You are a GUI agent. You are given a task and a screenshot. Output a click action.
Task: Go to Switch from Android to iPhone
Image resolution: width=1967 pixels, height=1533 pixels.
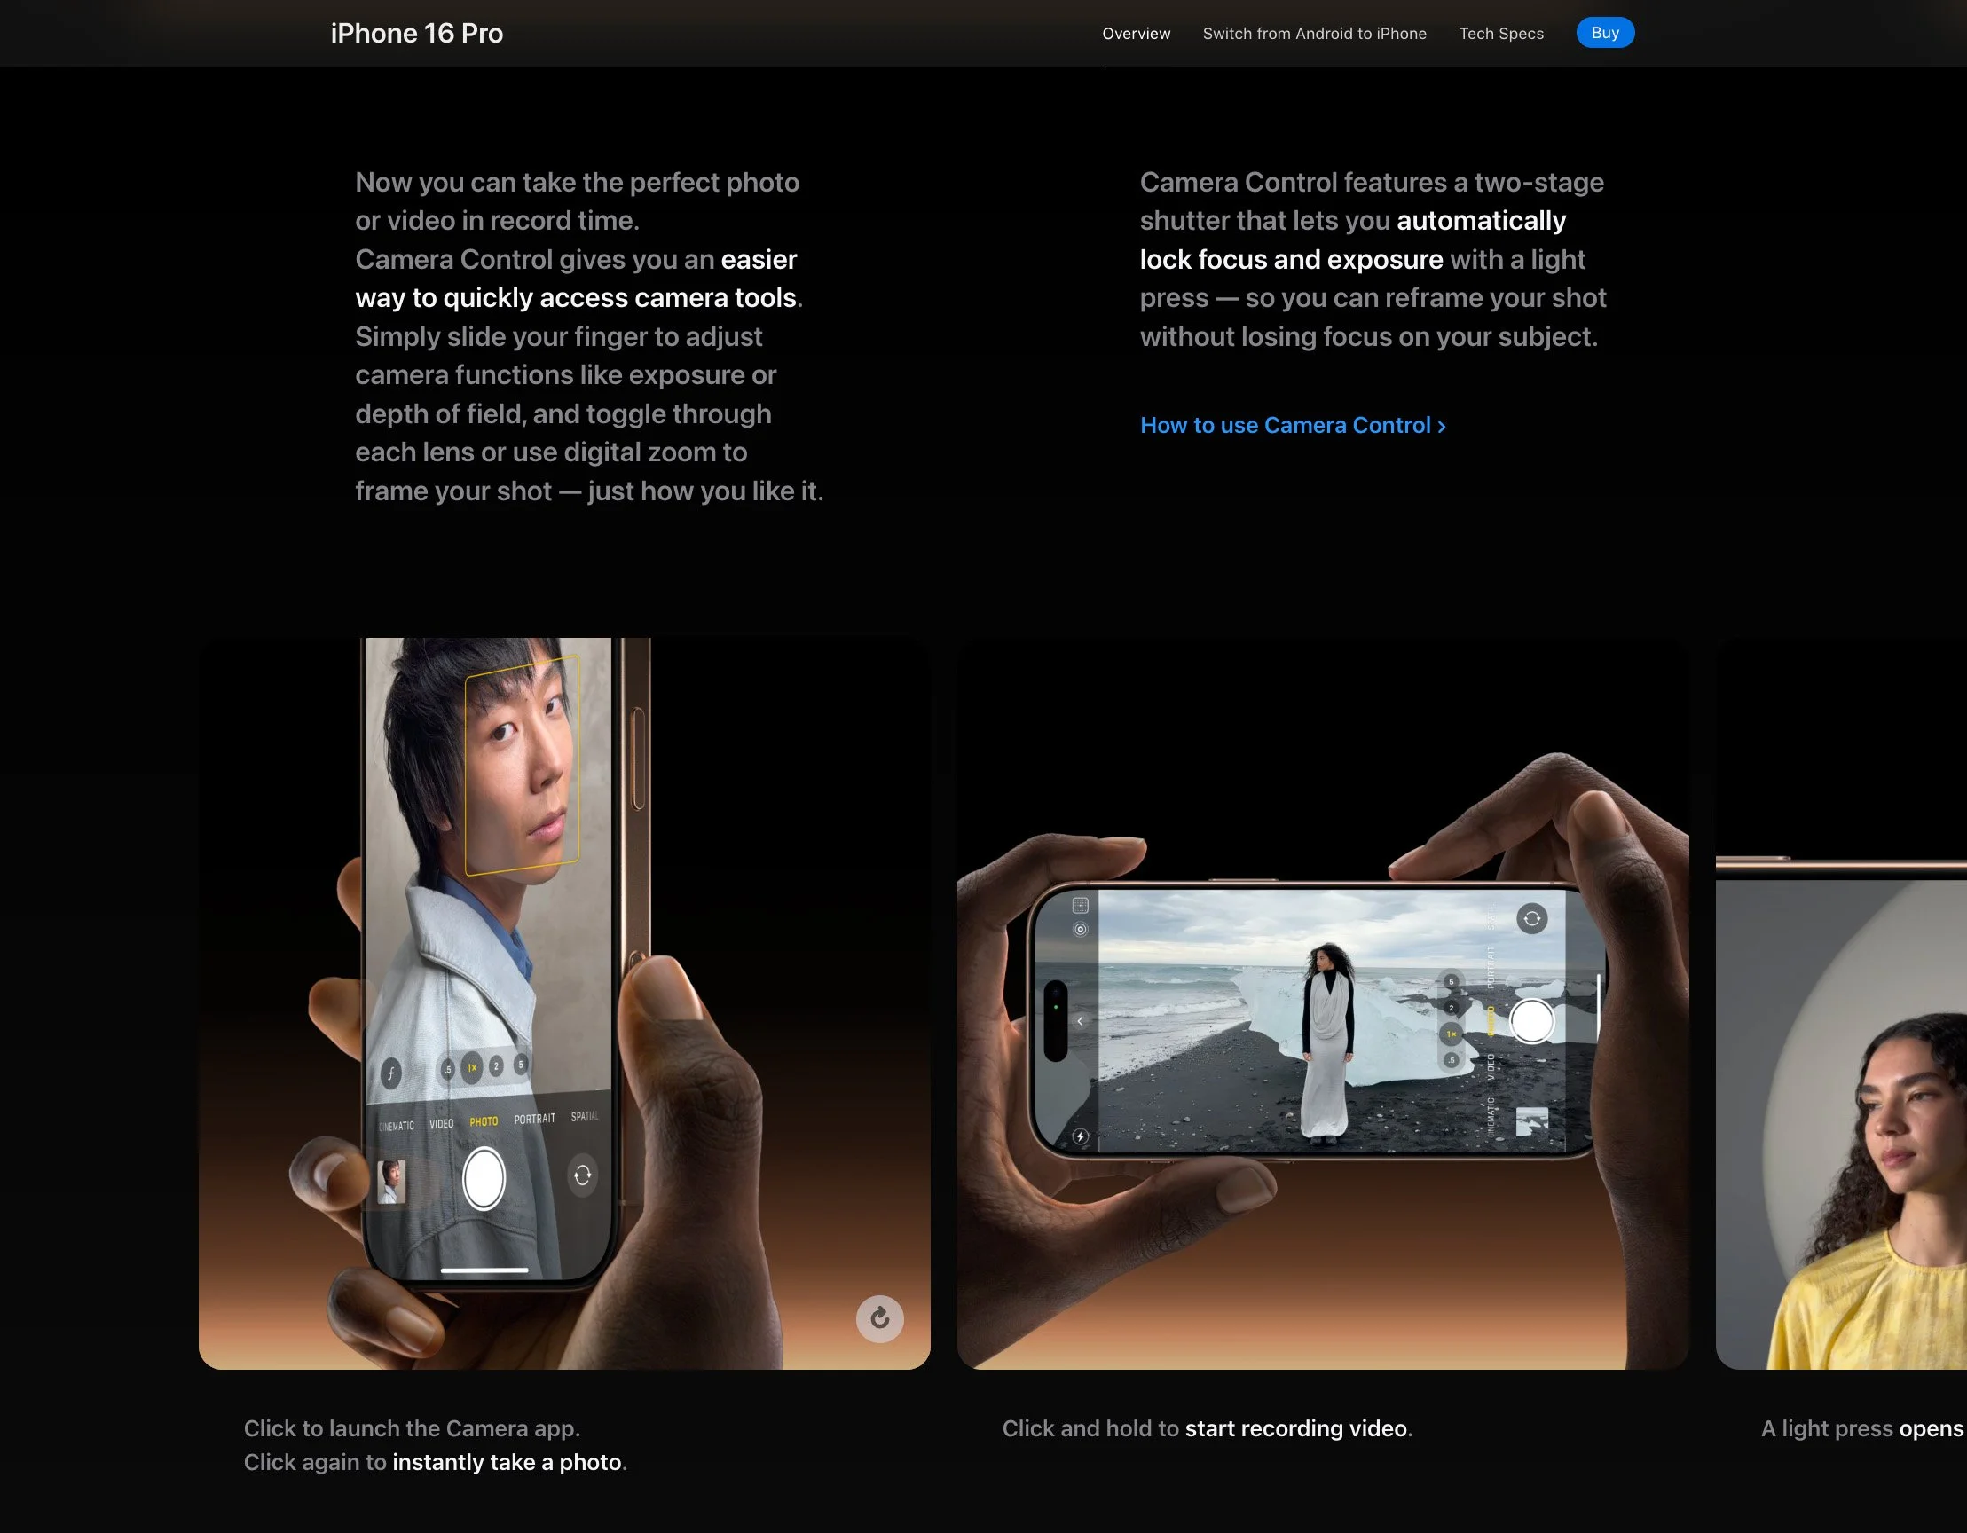coord(1314,34)
